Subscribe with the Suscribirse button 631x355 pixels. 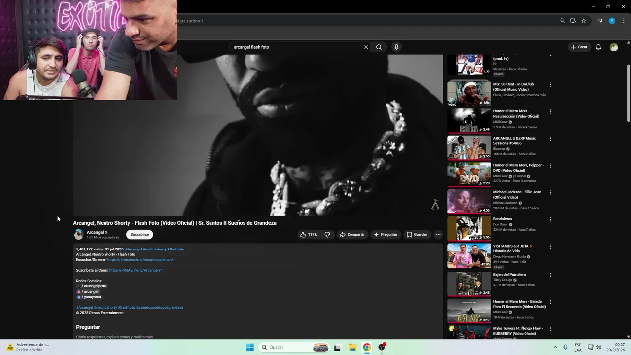[140, 235]
